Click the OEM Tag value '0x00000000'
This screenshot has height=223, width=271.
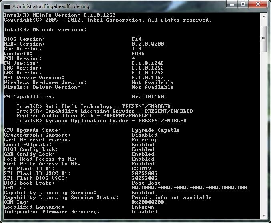(148, 202)
